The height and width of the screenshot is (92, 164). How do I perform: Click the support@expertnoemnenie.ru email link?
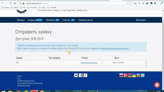[x=115, y=48]
